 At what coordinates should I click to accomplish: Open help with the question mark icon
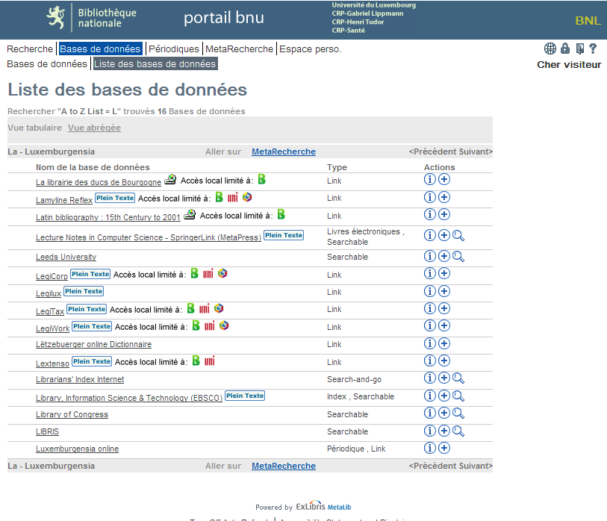tap(593, 49)
